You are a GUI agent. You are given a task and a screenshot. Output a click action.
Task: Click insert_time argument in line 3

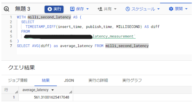point(70,27)
